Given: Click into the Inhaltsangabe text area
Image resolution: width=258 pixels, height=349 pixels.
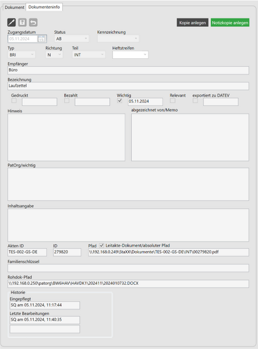Looking at the screenshot, I should (x=128, y=225).
